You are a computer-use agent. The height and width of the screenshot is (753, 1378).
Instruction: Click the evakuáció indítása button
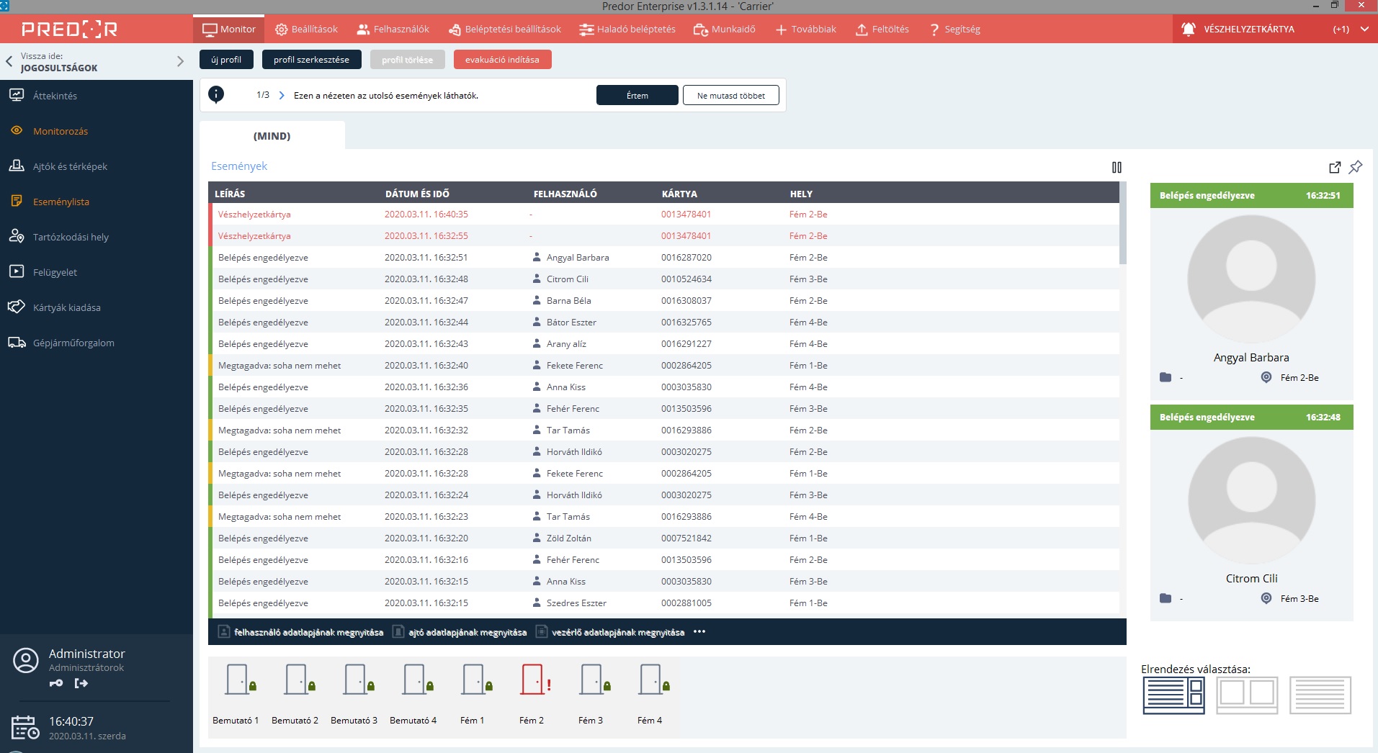(x=502, y=60)
